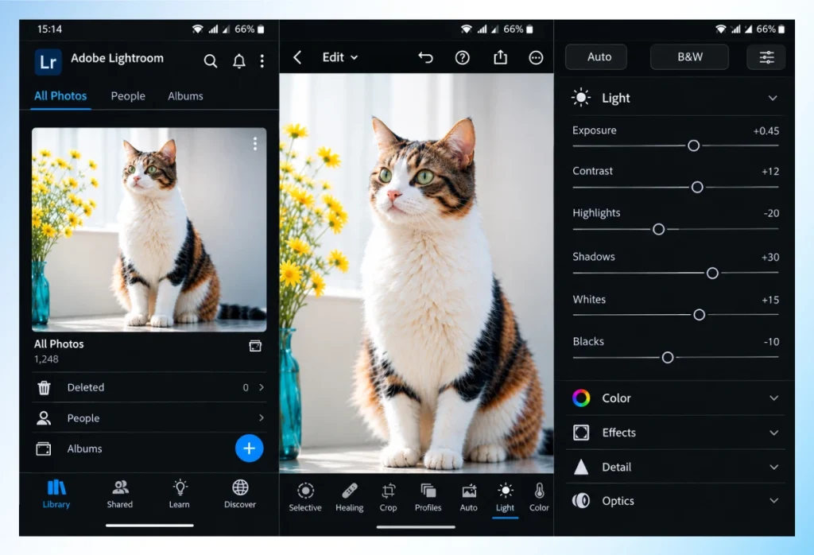Tap the Detail triangle icon
This screenshot has width=814, height=555.
581,468
